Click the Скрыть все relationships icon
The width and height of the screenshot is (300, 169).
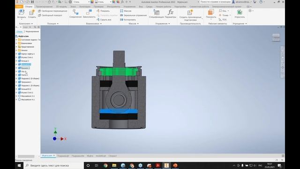(98, 20)
